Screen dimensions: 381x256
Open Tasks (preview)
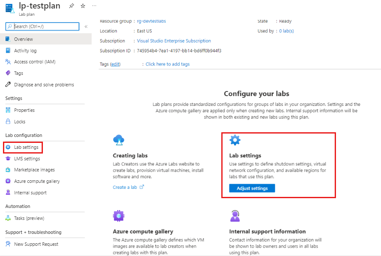(29, 218)
